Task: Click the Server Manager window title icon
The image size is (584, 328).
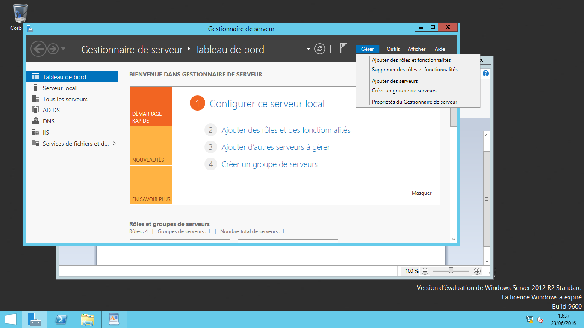Action: click(29, 29)
